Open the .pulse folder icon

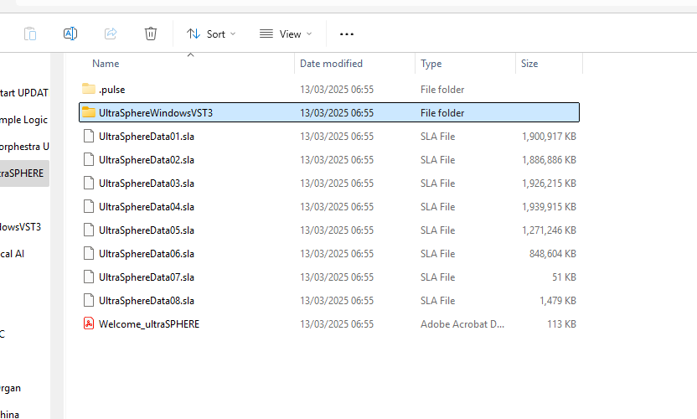[89, 89]
